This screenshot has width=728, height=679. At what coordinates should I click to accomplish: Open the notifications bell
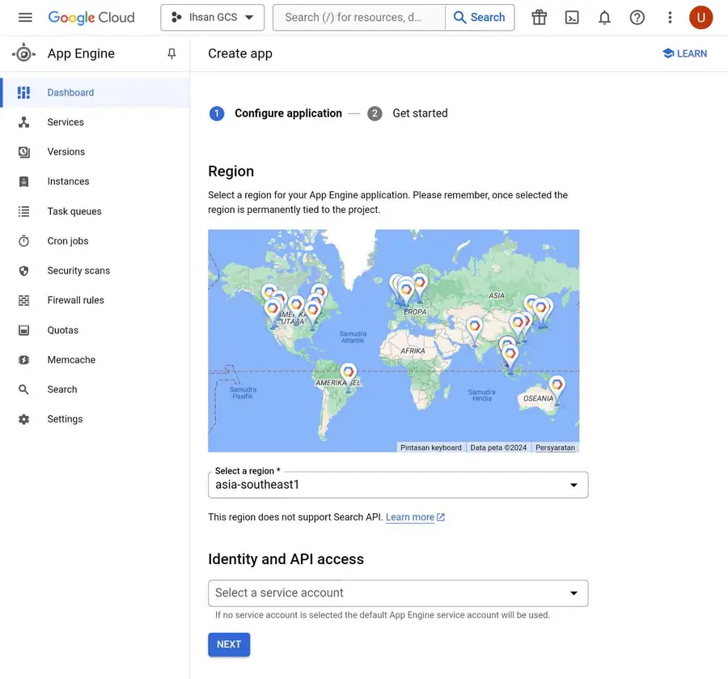pos(604,17)
